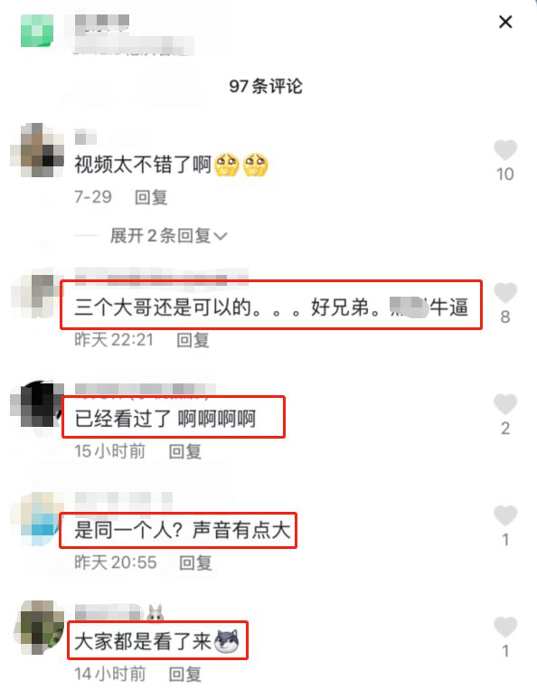Open avatar of 已经看过了 commenter
Viewport: 537px width, 690px height.
37,406
